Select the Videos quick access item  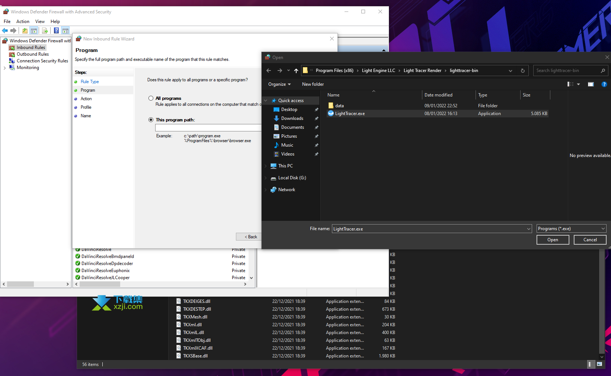288,154
